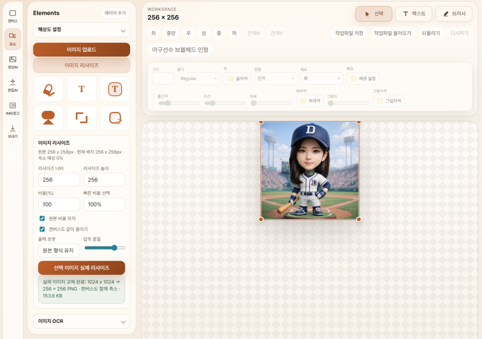The image size is (482, 339).
Task: Add the boxed T text element
Action: [115, 89]
